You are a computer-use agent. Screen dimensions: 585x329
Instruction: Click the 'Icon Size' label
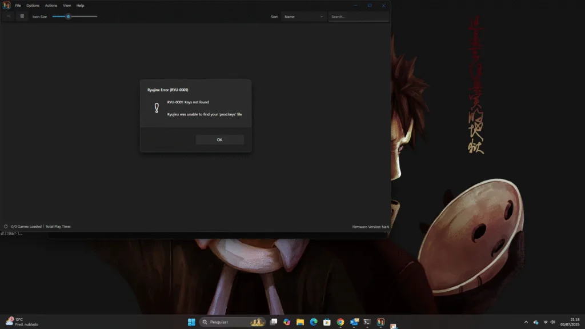click(39, 17)
